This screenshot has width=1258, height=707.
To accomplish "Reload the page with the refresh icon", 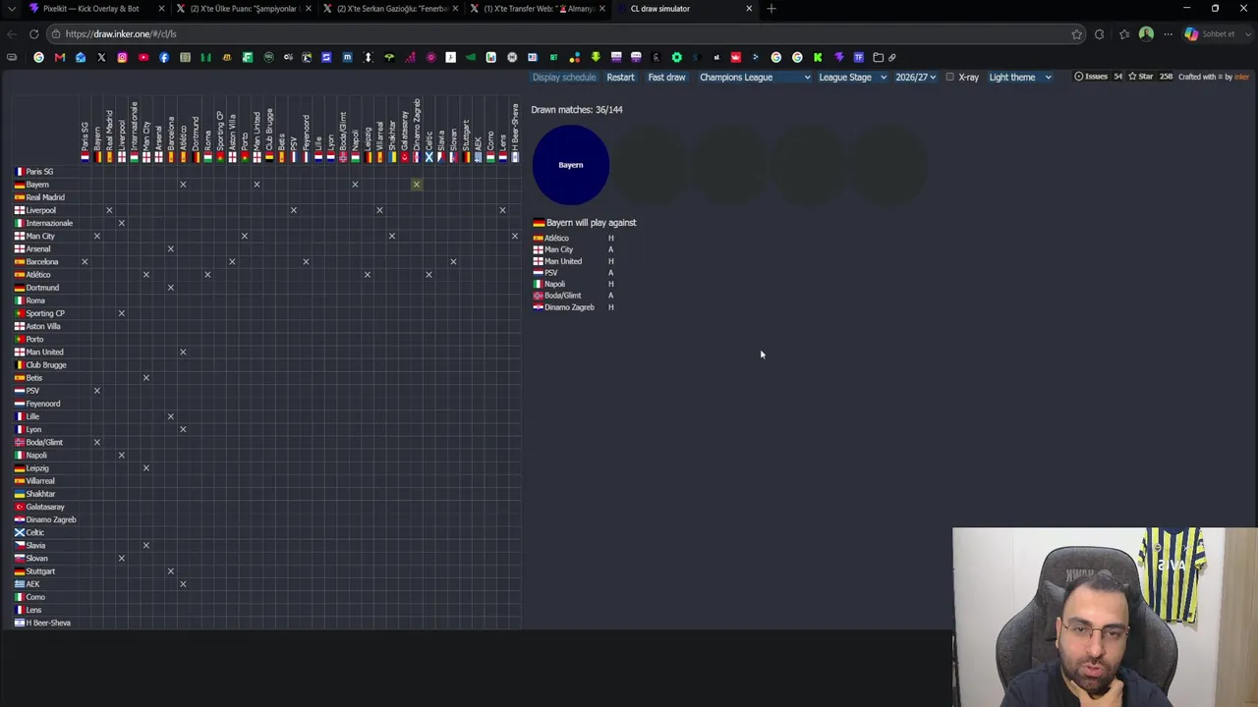I will [x=33, y=33].
